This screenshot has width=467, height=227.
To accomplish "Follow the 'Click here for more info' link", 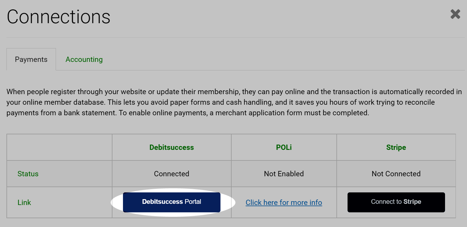I will pyautogui.click(x=284, y=202).
